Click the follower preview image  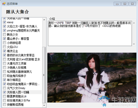92,77
